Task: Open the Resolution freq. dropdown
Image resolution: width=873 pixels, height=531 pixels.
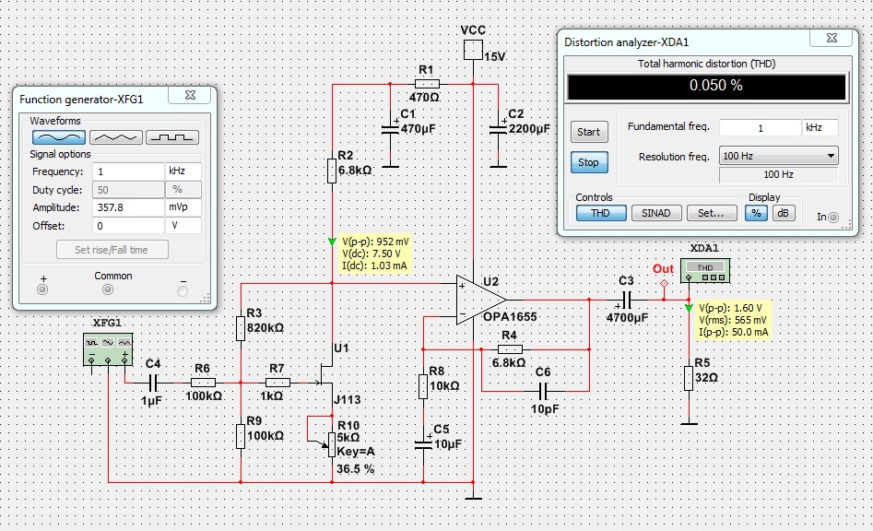Action: 778,156
